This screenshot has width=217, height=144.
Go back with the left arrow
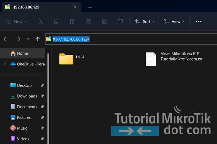pos(6,39)
